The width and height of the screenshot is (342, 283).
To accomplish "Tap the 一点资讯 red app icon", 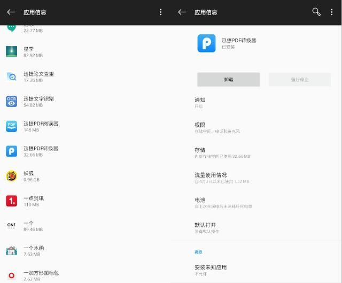I will click(11, 201).
